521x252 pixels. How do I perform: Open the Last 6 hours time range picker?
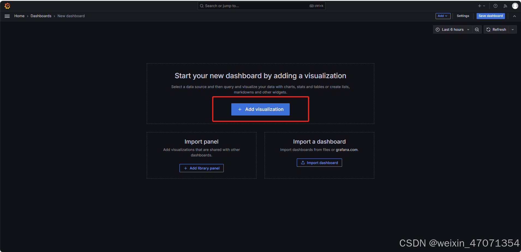(x=452, y=29)
